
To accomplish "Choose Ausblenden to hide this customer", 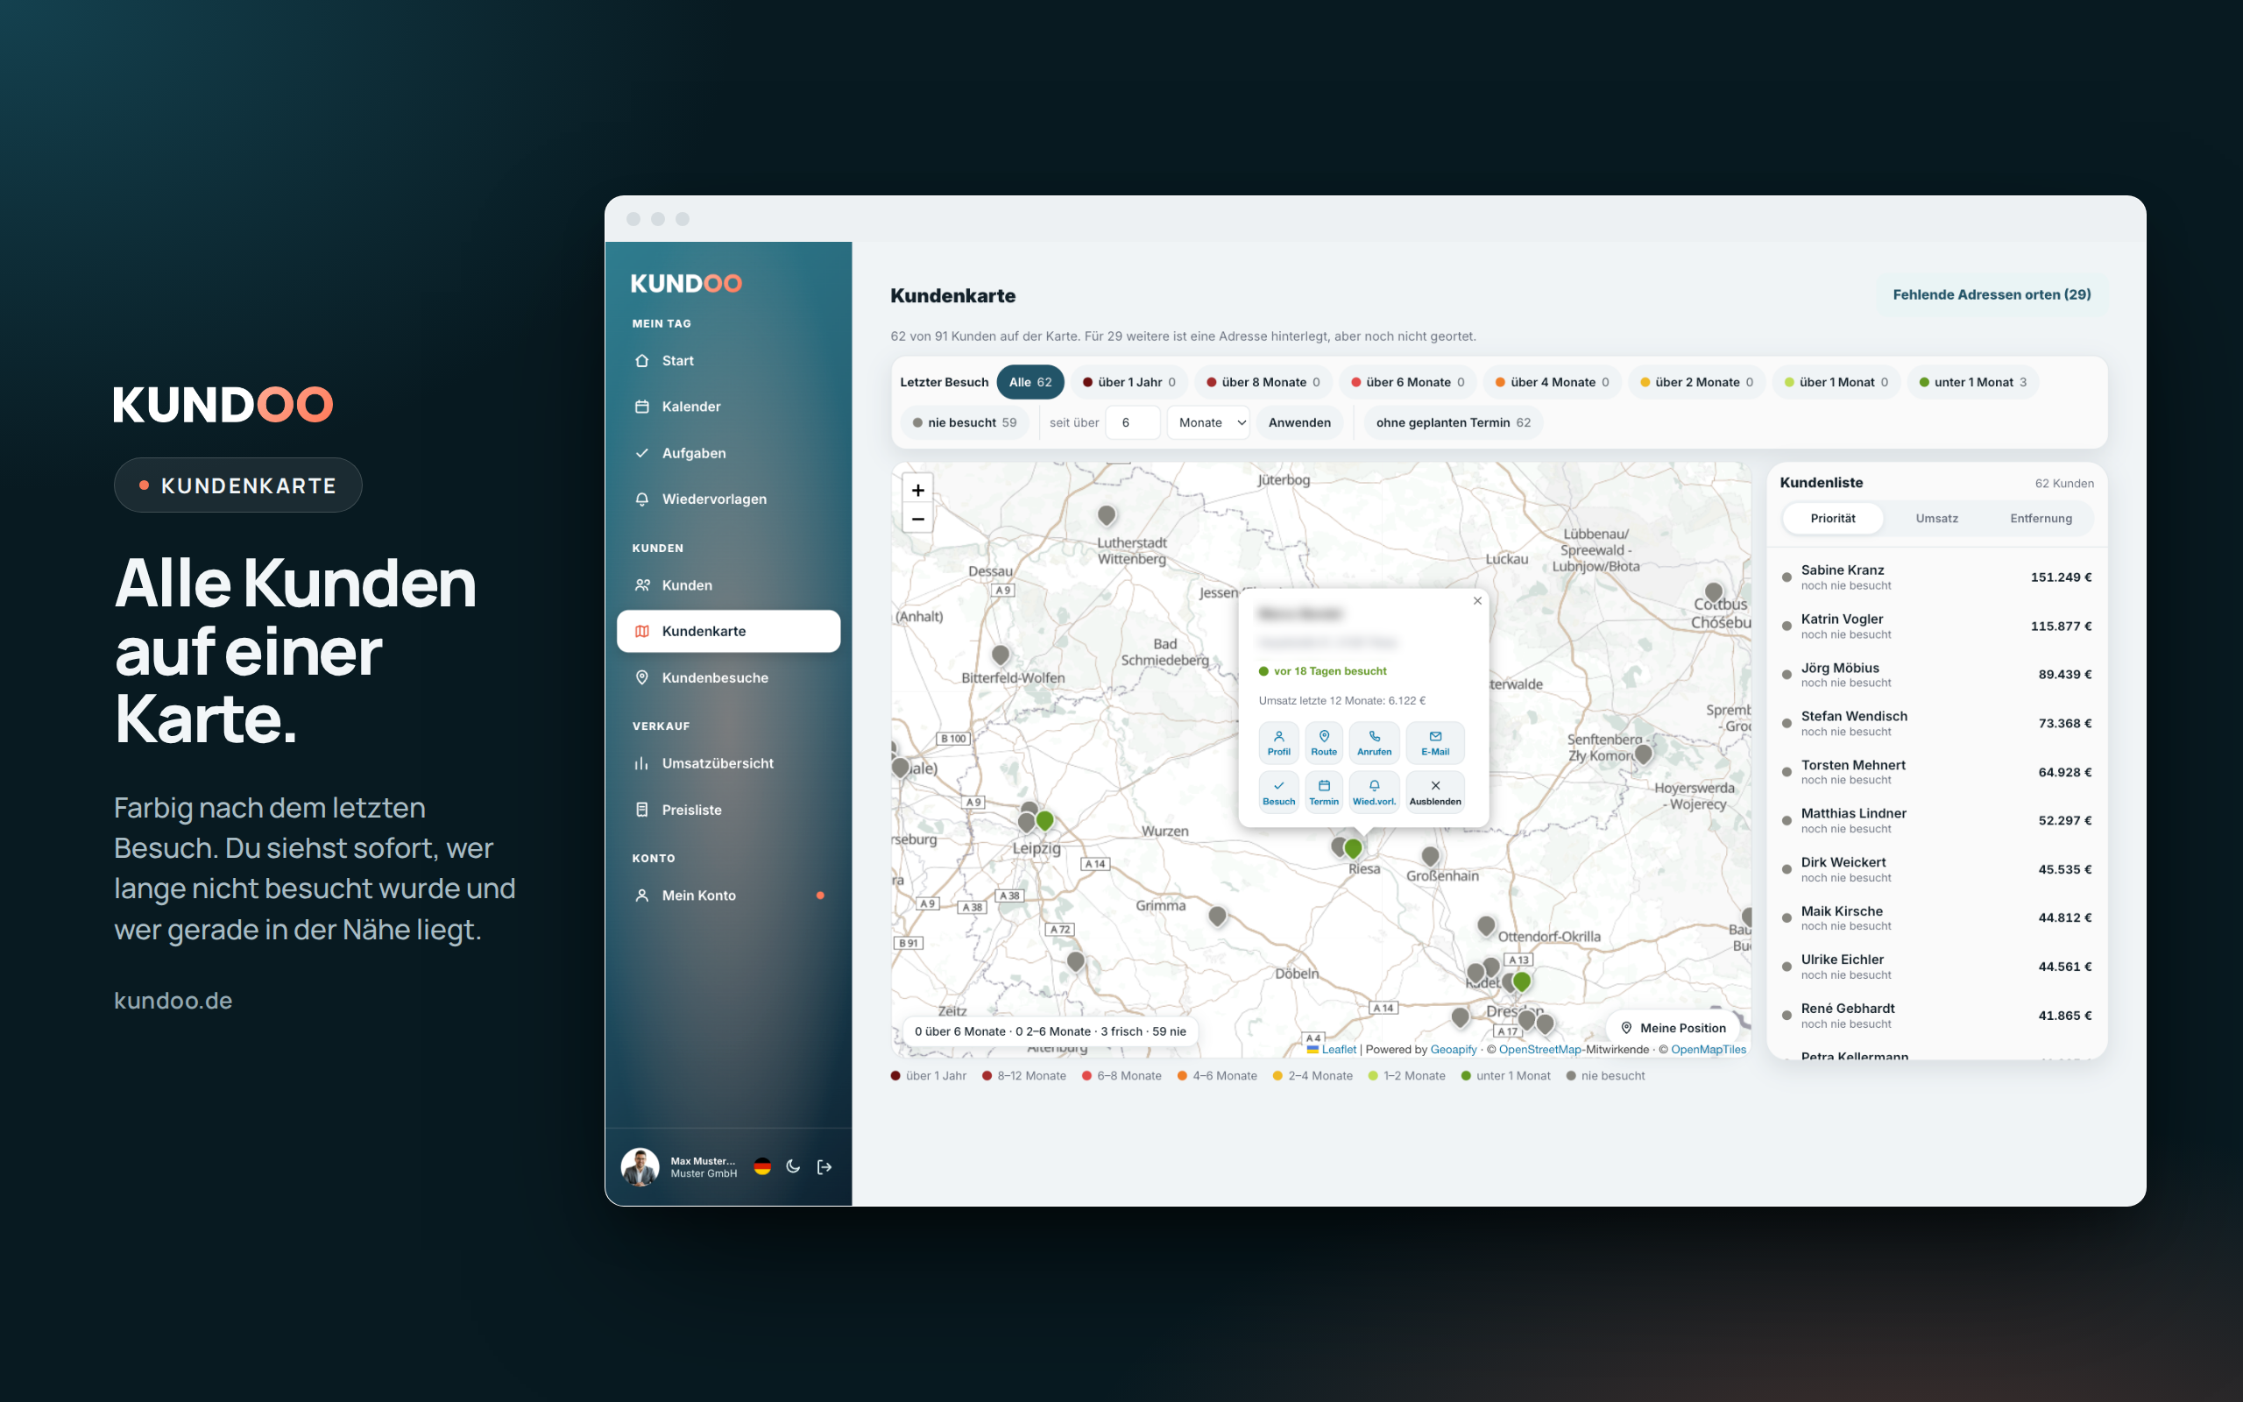I will [x=1435, y=793].
